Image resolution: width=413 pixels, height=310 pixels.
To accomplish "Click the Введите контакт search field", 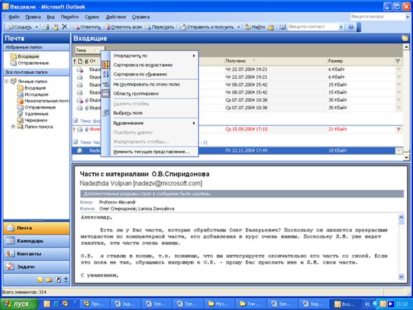I will [x=313, y=27].
